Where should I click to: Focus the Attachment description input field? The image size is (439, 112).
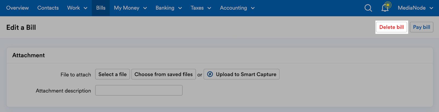(x=139, y=90)
